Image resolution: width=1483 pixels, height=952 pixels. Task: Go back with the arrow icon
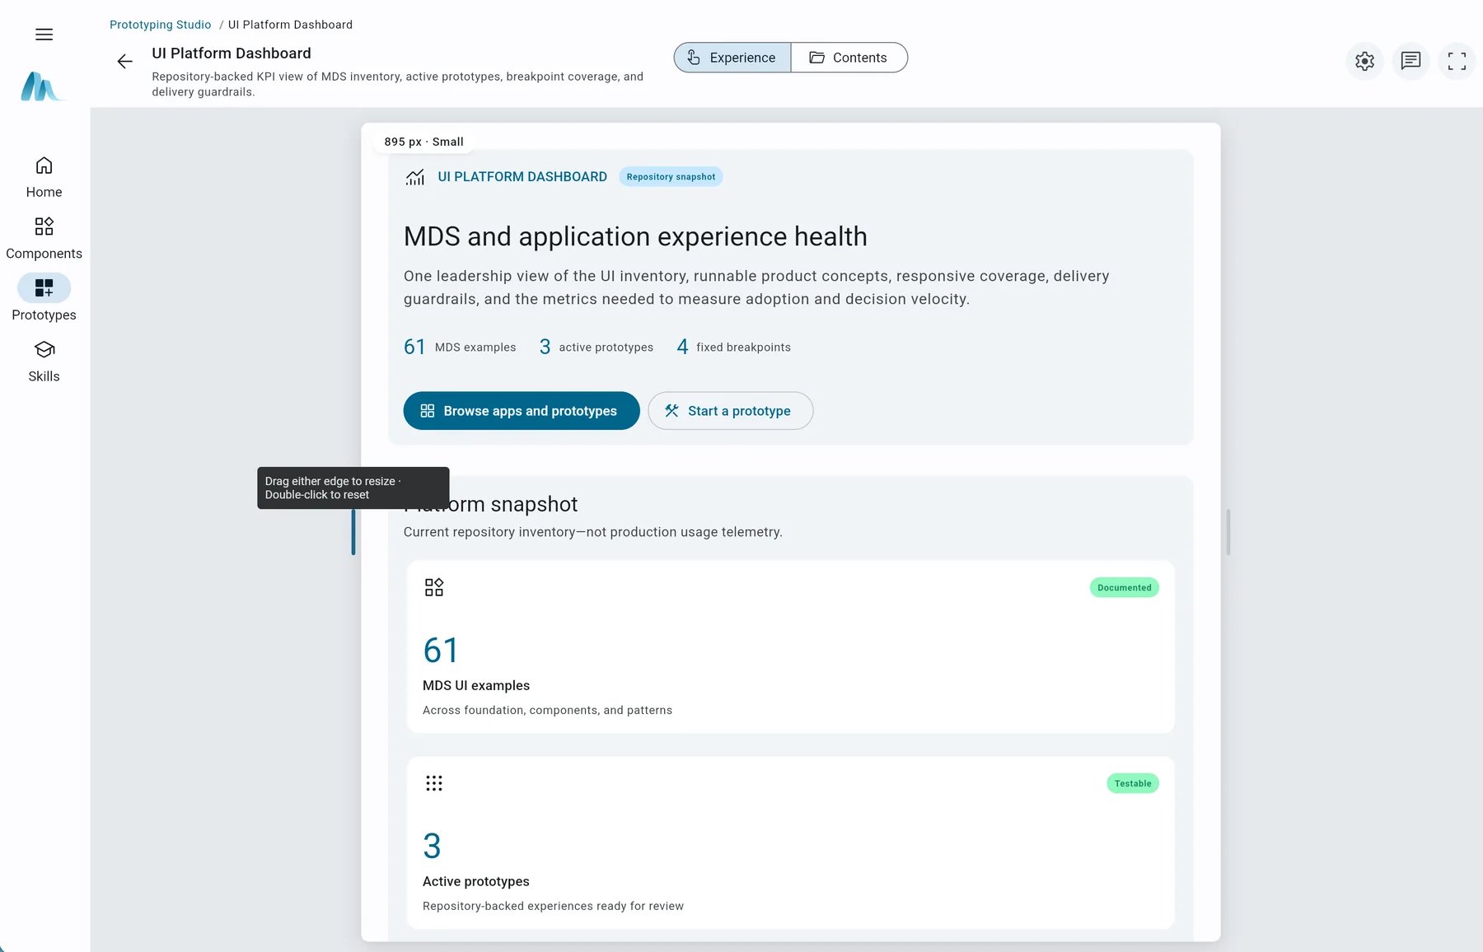pyautogui.click(x=124, y=61)
